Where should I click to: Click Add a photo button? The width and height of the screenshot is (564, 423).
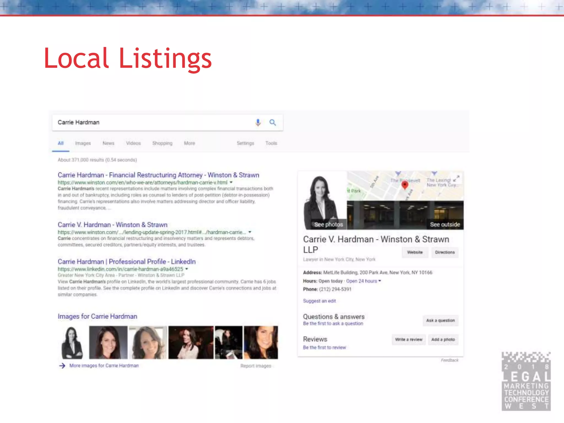tap(443, 340)
